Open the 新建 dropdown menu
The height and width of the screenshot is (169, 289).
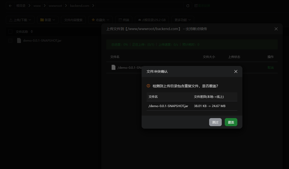coord(48,20)
